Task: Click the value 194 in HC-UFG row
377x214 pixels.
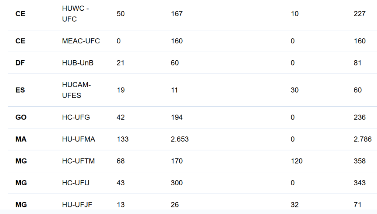Action: click(177, 117)
